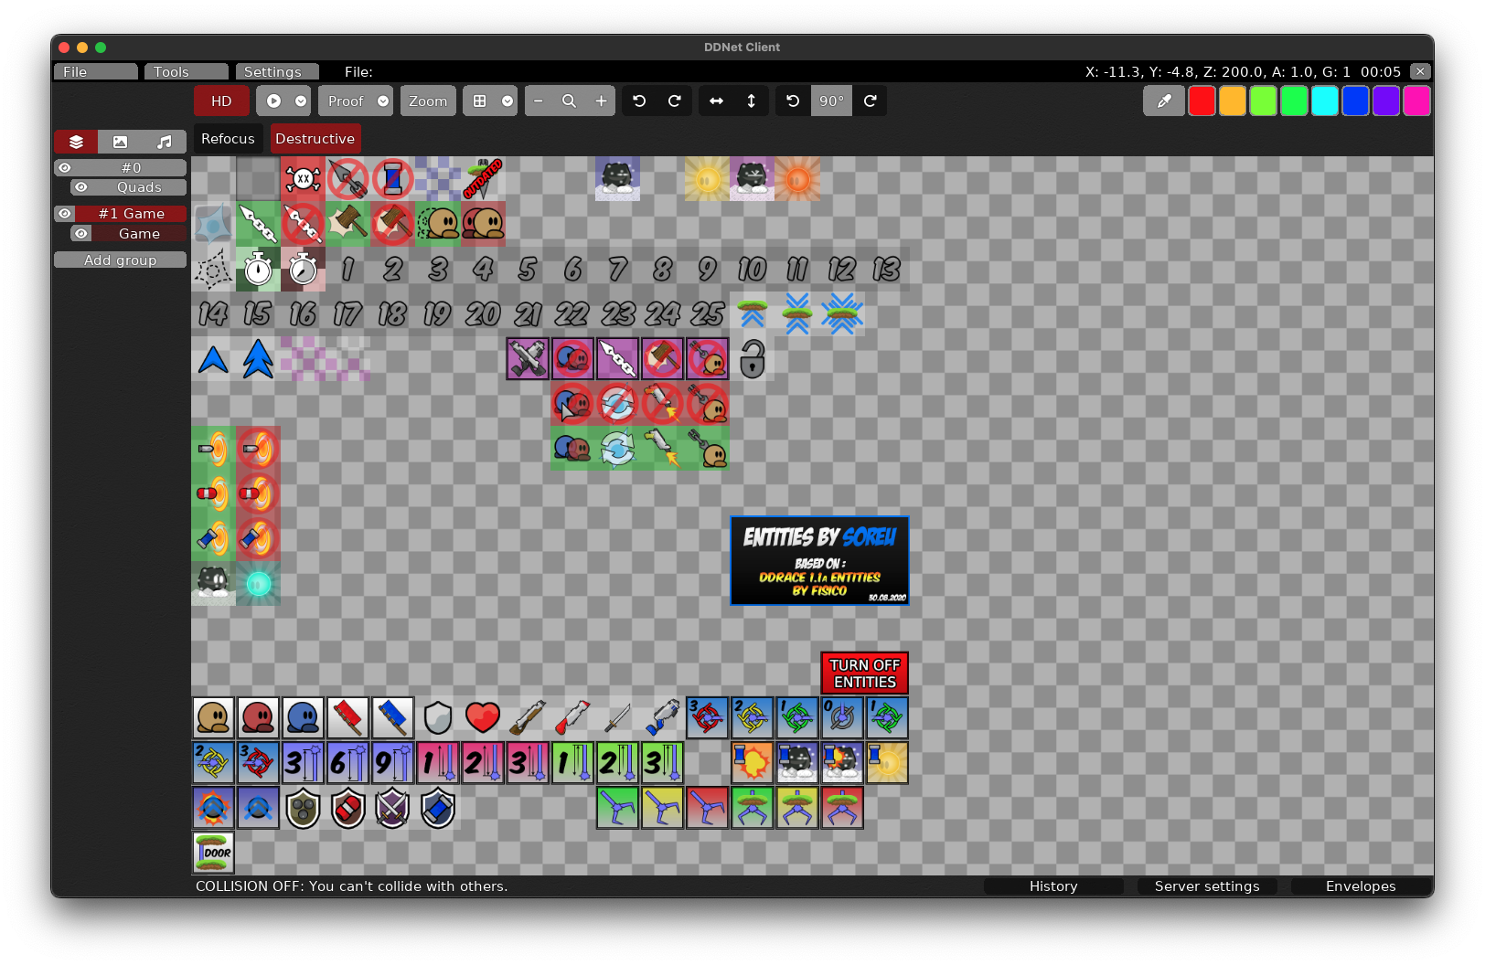The width and height of the screenshot is (1485, 965).
Task: Toggle HD mode in the toolbar
Action: click(220, 101)
